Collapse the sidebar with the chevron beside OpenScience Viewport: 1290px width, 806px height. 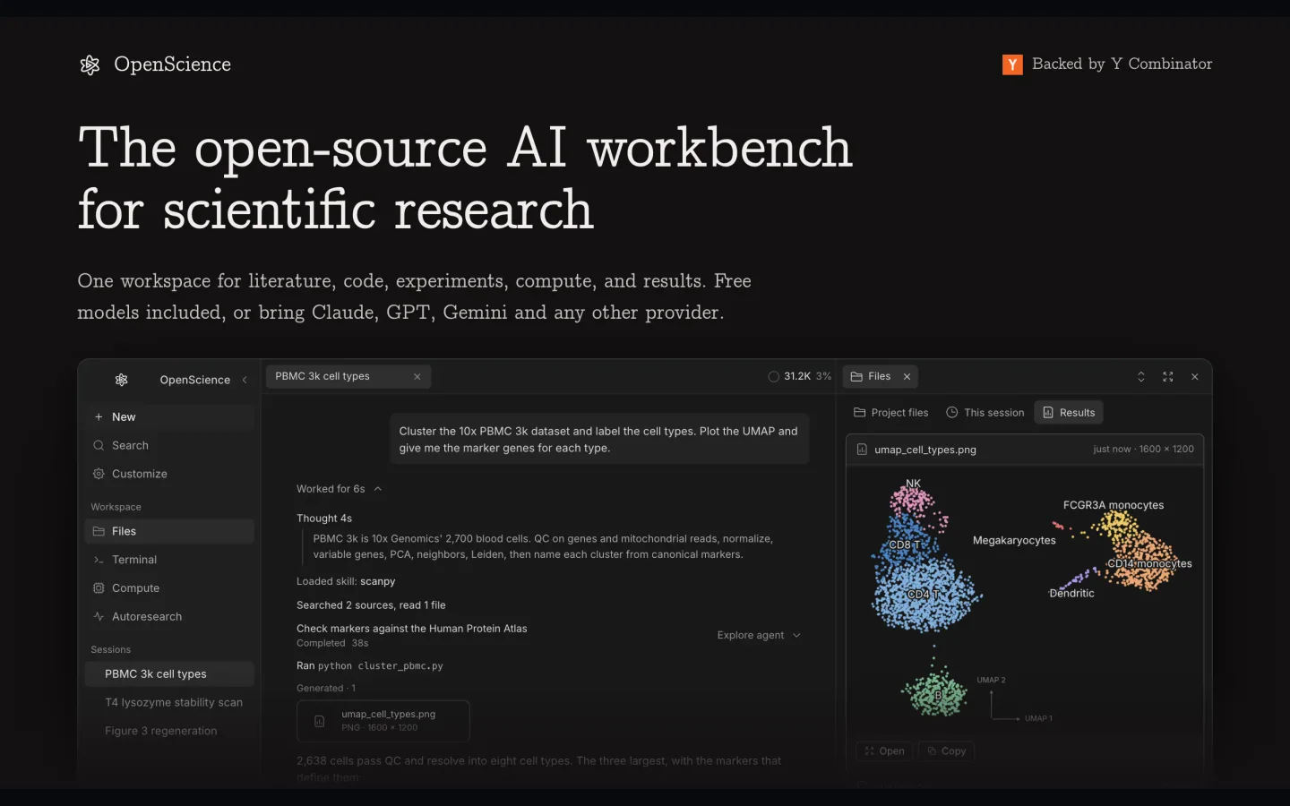245,380
